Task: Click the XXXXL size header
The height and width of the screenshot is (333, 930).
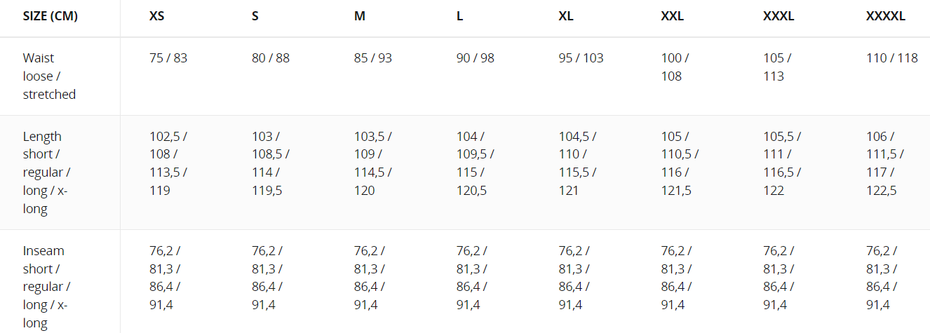Action: click(x=886, y=16)
